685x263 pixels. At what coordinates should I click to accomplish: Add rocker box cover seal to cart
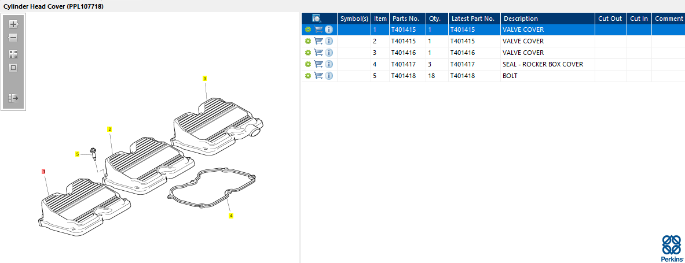318,64
